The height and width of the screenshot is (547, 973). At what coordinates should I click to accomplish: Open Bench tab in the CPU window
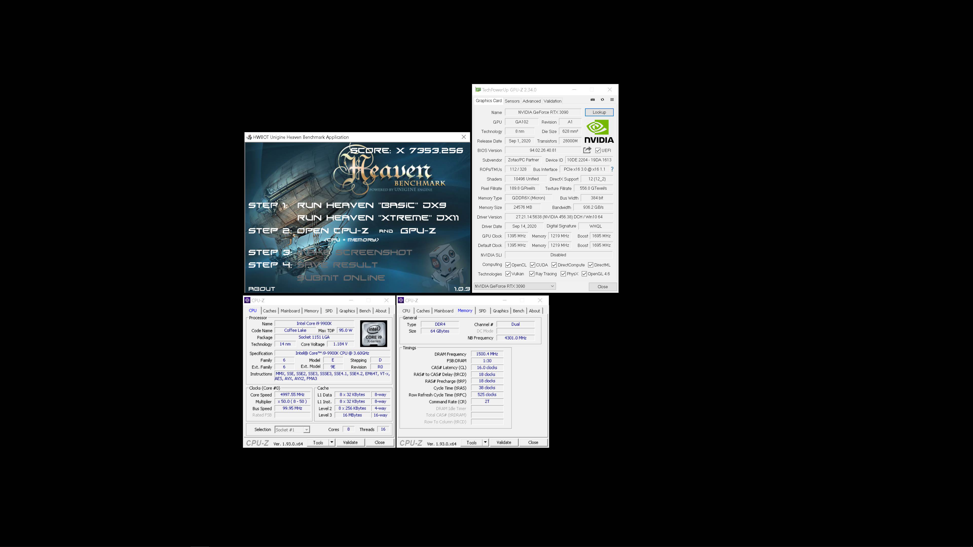[x=365, y=311]
